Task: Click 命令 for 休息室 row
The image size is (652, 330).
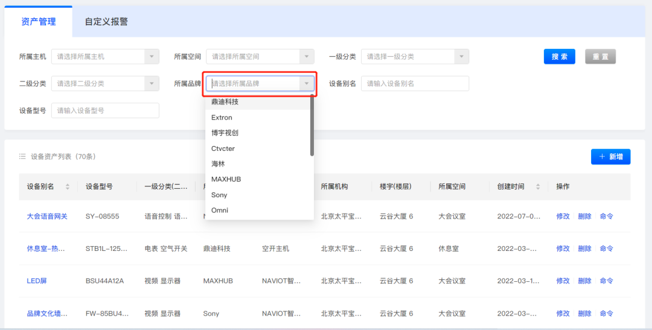Action: tap(606, 249)
